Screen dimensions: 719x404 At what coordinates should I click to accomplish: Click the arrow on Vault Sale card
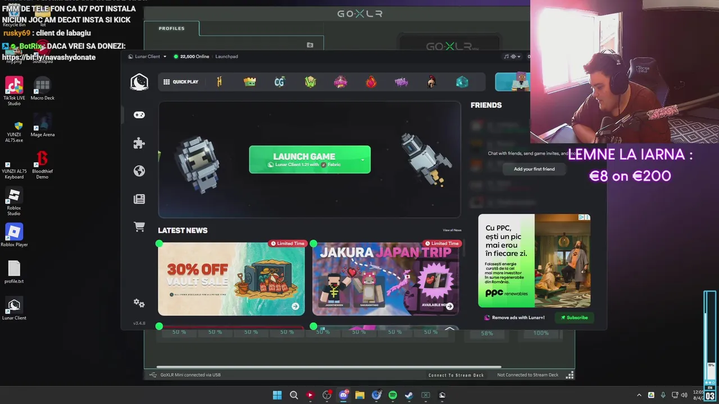(295, 306)
